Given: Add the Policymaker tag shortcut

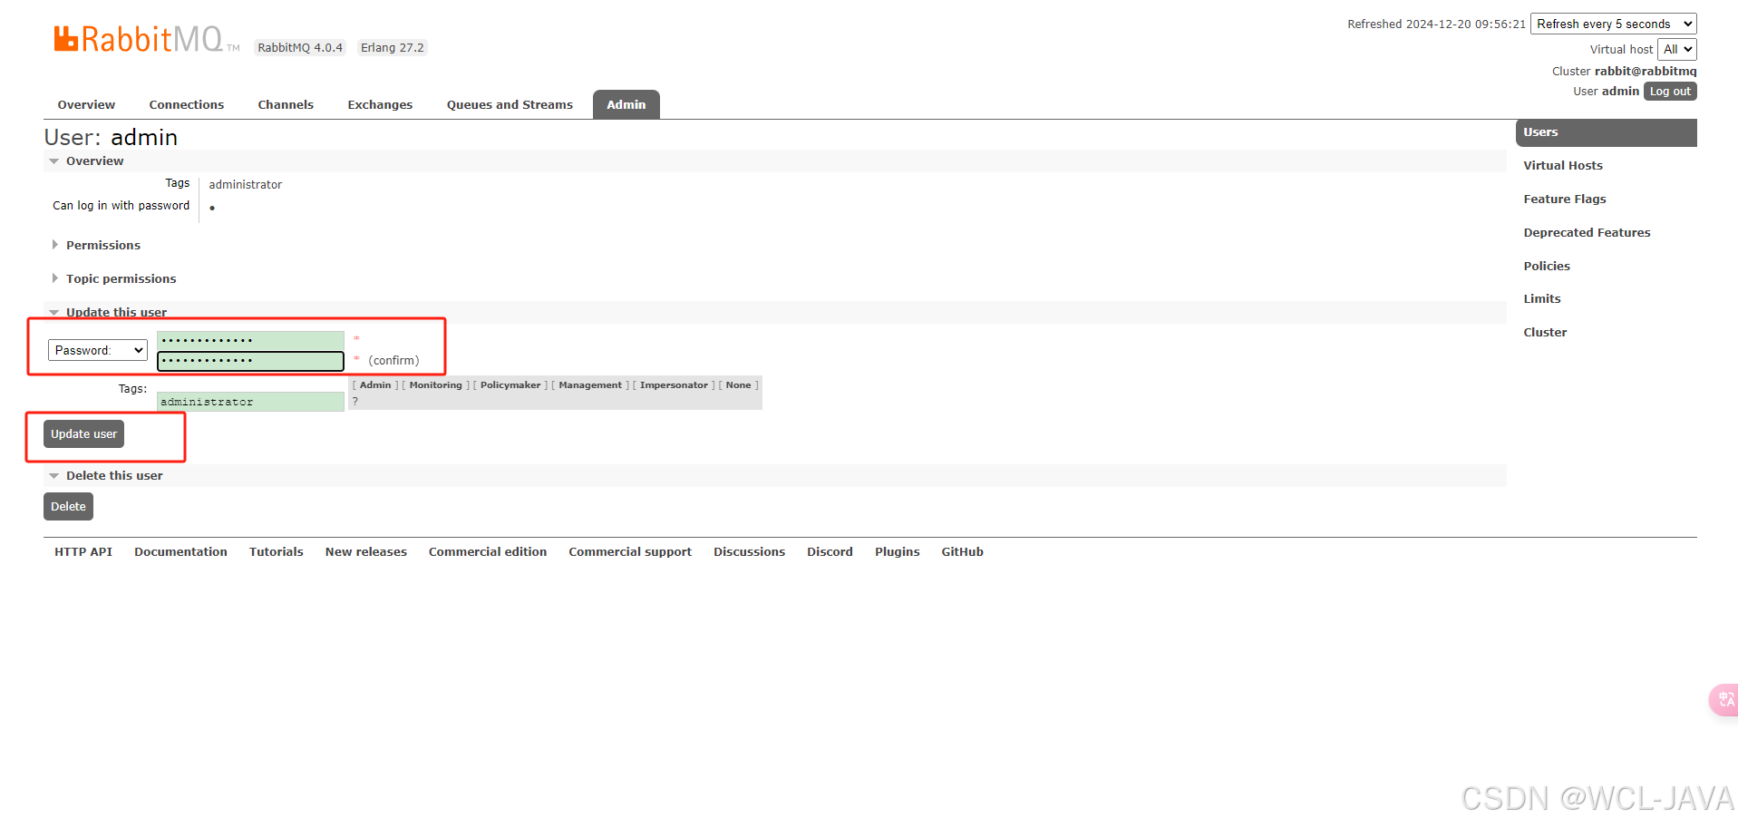Looking at the screenshot, I should (510, 385).
